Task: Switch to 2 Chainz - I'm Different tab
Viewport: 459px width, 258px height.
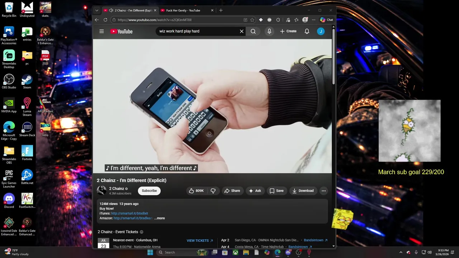Action: [130, 10]
